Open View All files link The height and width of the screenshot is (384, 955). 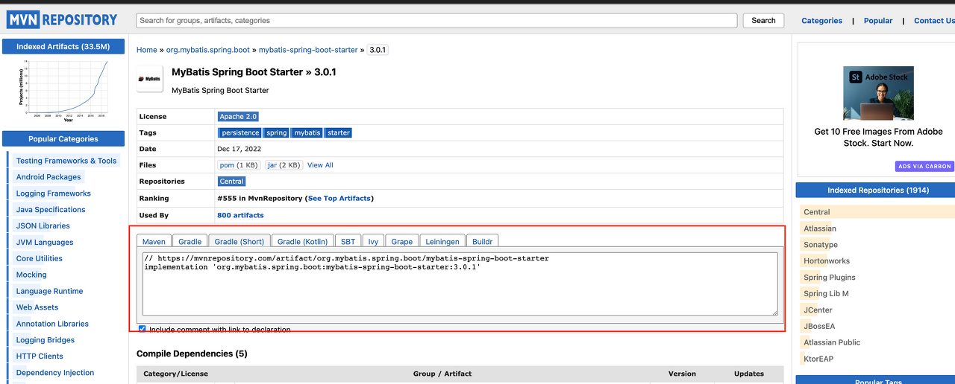point(320,165)
